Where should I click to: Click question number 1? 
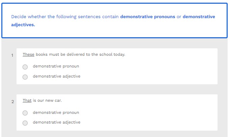pyautogui.click(x=12, y=55)
